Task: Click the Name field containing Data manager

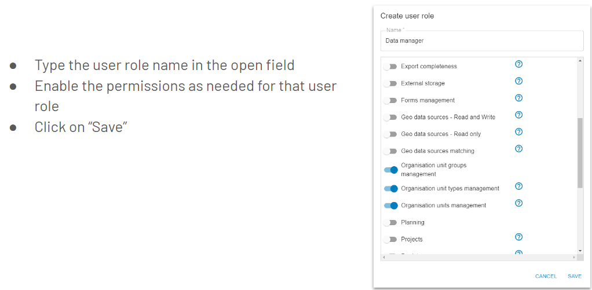Action: click(482, 41)
